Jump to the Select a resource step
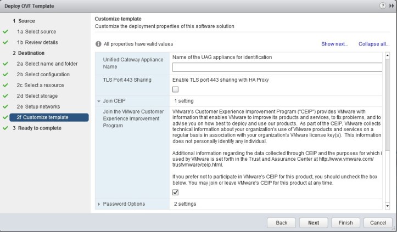The image size is (397, 232). [x=40, y=85]
